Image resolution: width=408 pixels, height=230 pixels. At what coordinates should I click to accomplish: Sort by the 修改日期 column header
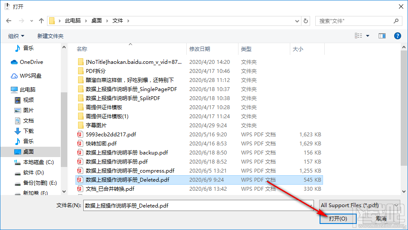tap(200, 49)
